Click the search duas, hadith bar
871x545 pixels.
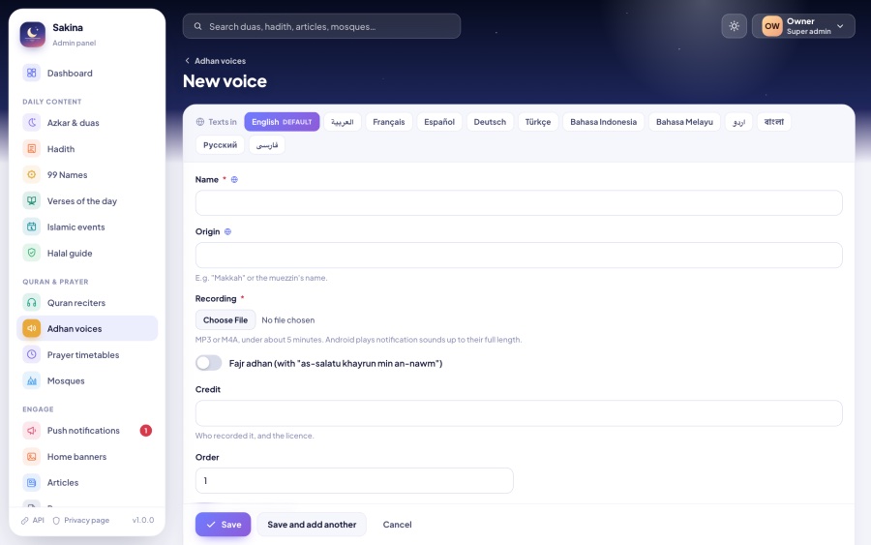[x=321, y=26]
